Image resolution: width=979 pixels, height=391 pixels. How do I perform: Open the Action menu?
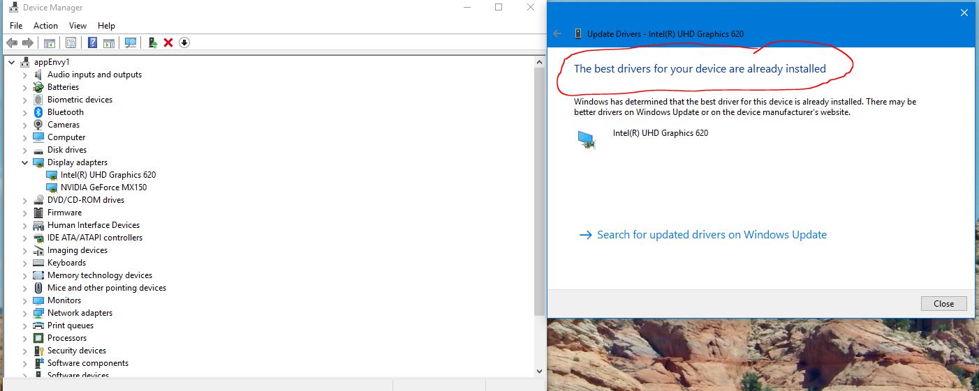46,26
